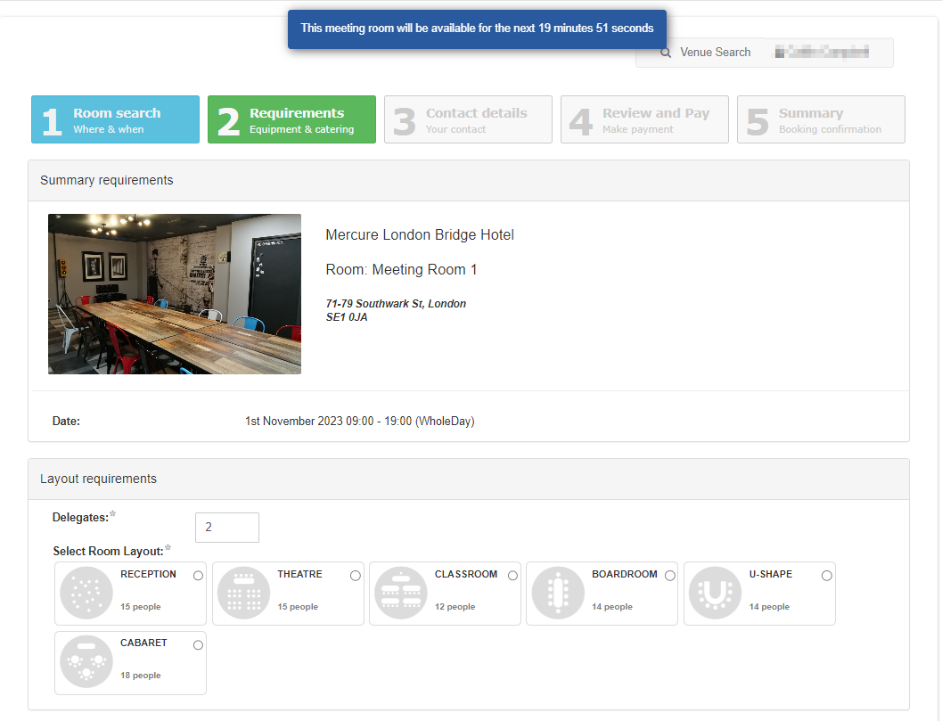Select the U-Shape radio button
Viewport: 942px width, 721px height.
coord(827,576)
